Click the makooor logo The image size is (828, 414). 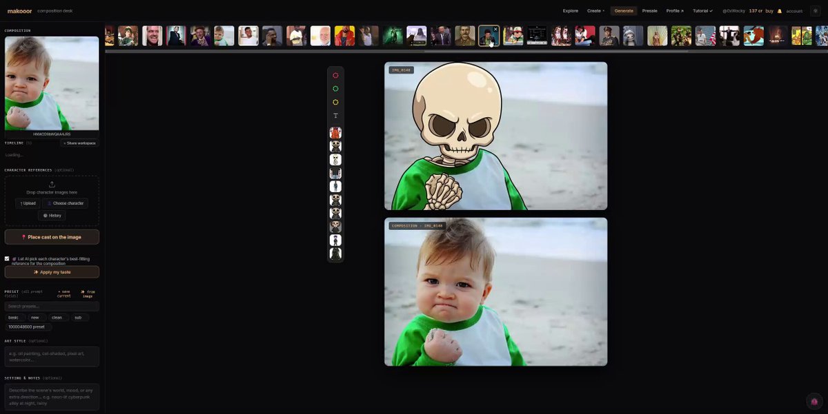(x=19, y=11)
